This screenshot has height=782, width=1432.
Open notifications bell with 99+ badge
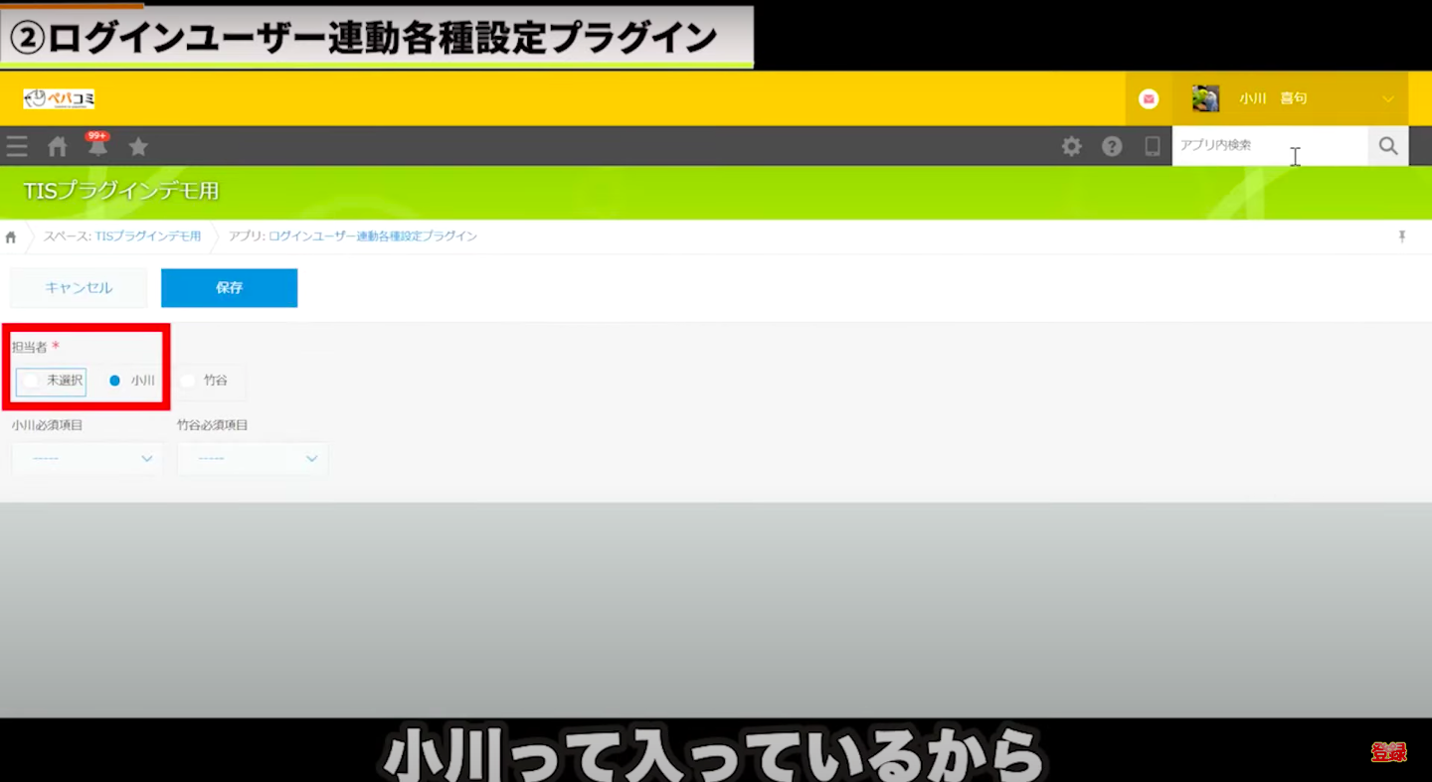click(x=97, y=146)
